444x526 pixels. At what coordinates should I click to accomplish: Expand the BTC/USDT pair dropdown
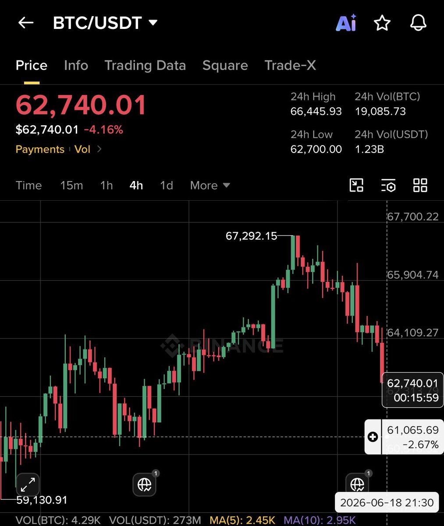(x=153, y=23)
